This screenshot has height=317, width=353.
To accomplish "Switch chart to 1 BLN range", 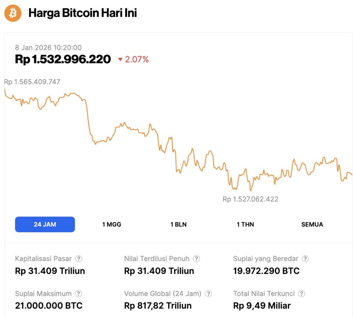I will tap(178, 224).
